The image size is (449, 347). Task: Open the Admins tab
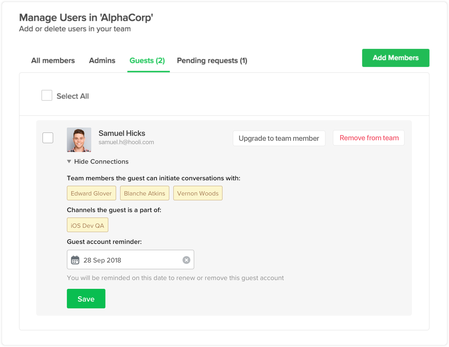click(x=102, y=60)
